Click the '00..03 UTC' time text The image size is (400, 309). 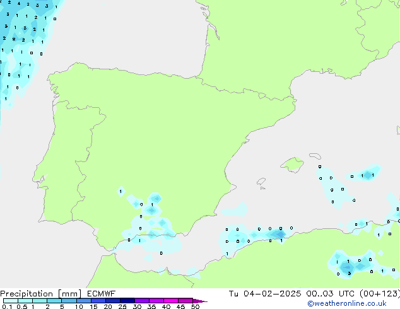(x=331, y=294)
